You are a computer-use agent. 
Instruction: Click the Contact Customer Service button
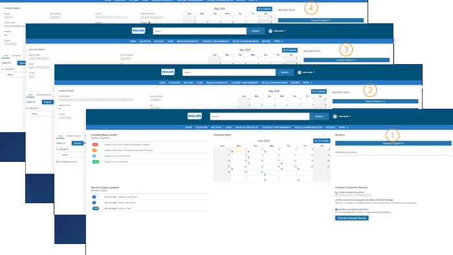tap(352, 218)
